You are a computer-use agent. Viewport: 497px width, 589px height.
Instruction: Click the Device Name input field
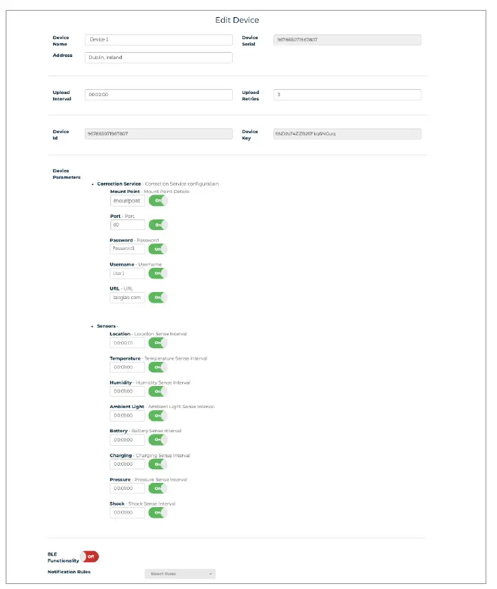[x=158, y=40]
